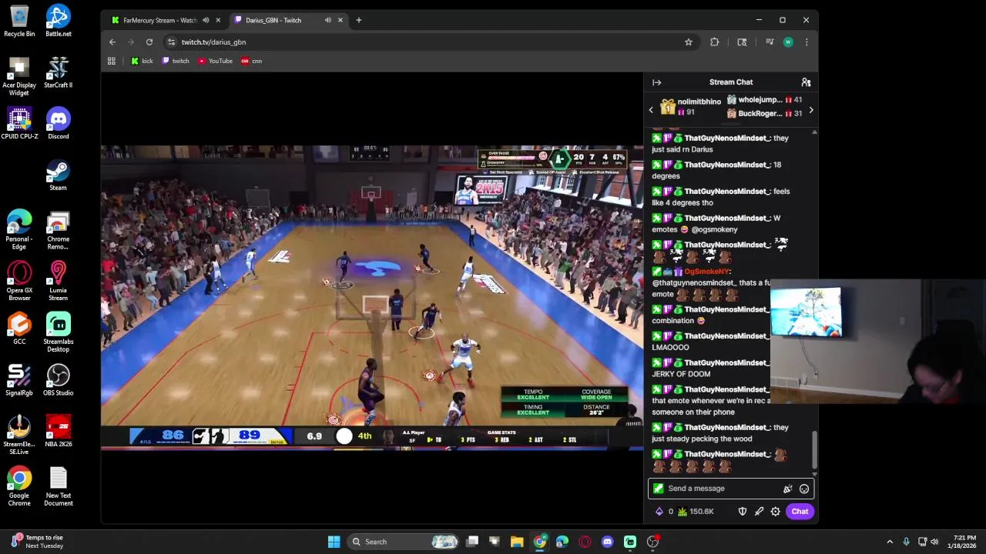The image size is (986, 554).
Task: Bookmark this page with star icon
Action: (689, 42)
